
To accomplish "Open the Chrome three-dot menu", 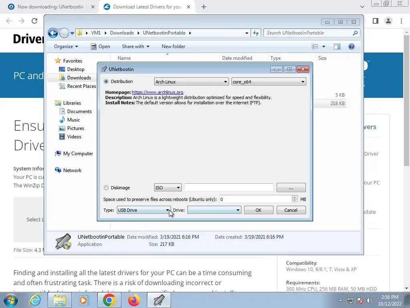I will click(401, 21).
